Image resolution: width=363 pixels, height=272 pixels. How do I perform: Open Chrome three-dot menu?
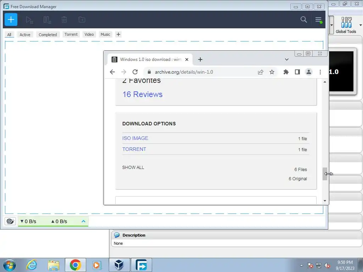pos(320,72)
